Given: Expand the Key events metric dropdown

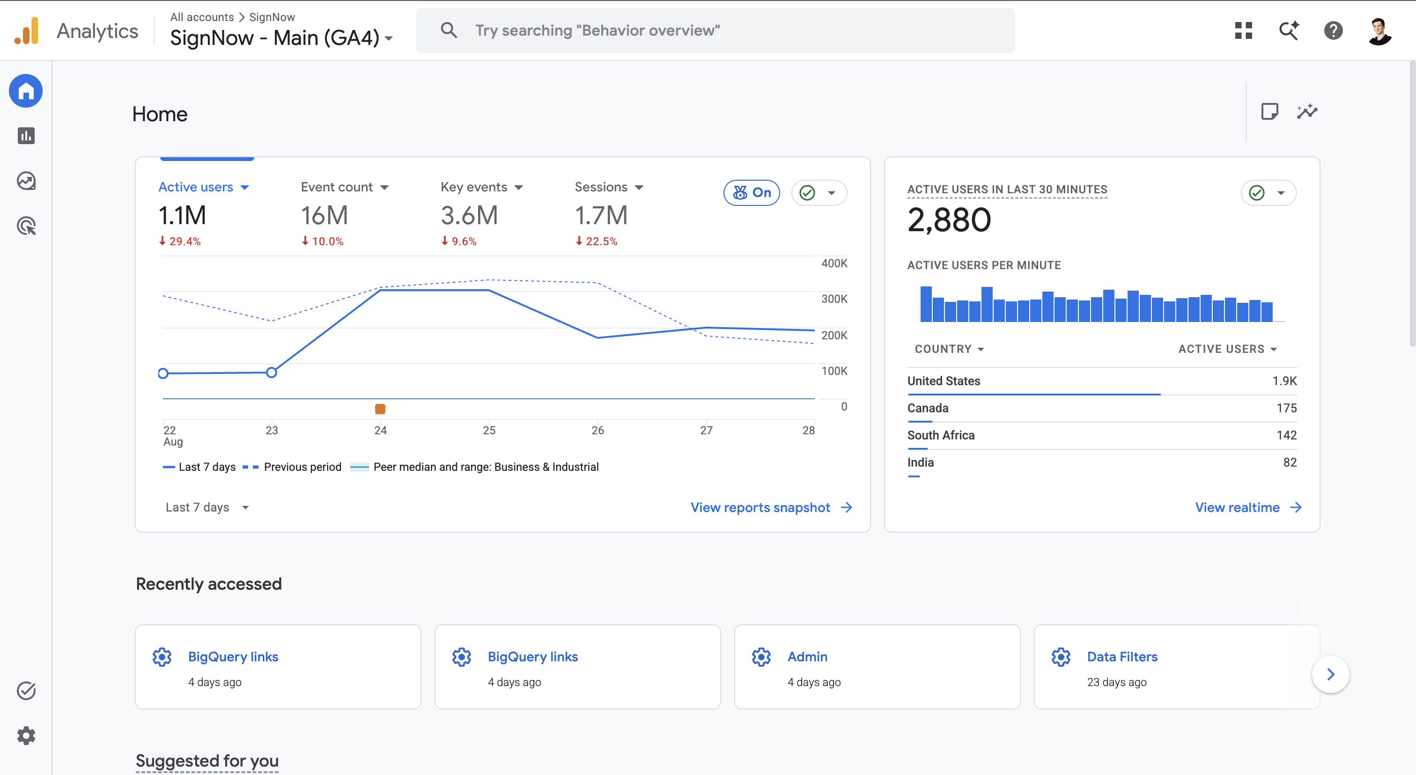Looking at the screenshot, I should (x=482, y=187).
